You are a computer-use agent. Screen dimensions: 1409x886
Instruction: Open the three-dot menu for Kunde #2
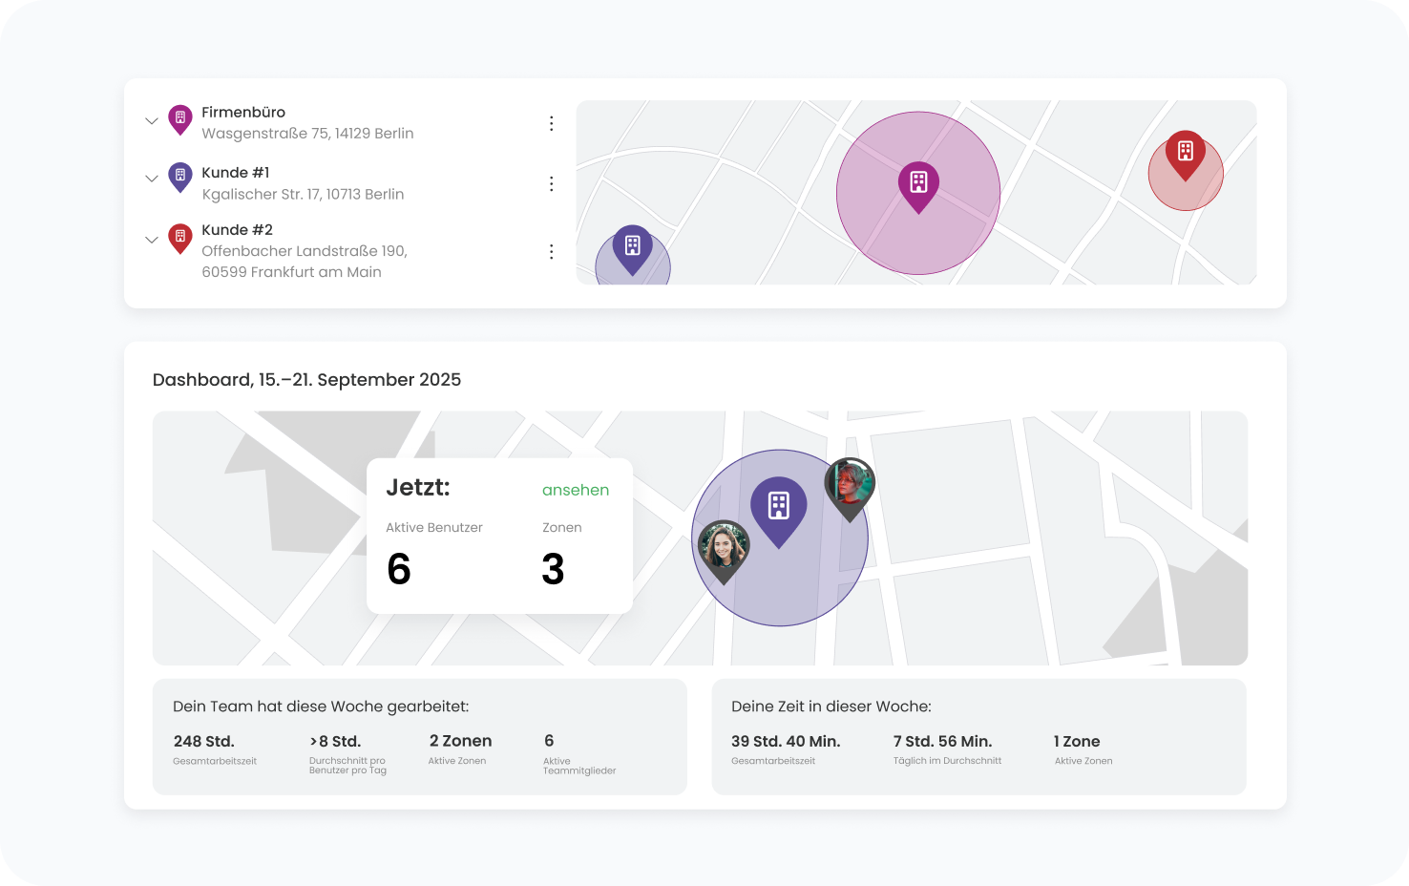(x=551, y=251)
